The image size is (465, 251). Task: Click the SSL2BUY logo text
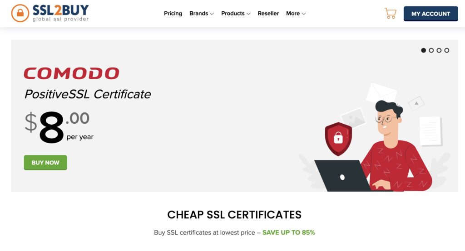[60, 10]
